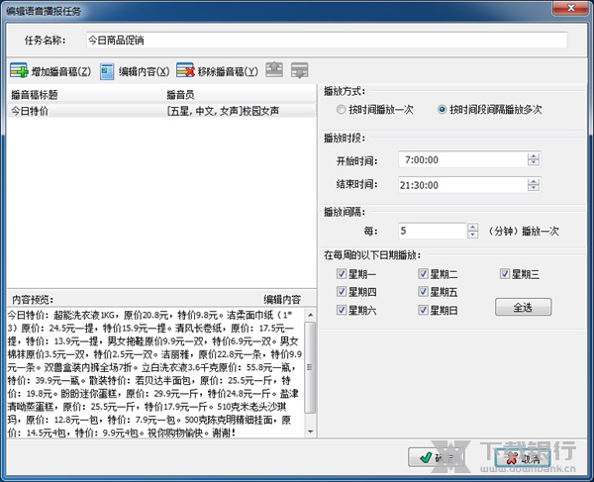This screenshot has height=482, width=594.
Task: Click the 开始时间 spinner arrows
Action: coord(534,158)
